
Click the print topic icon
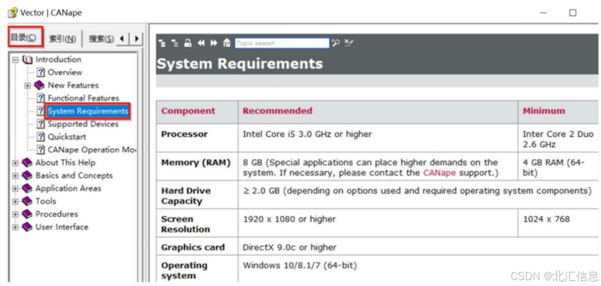188,43
